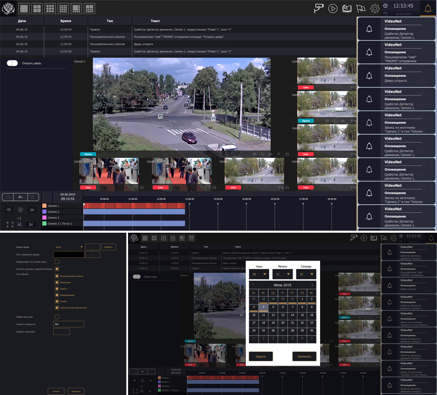Screen dimensions: 437x395
Task: Go to next month in calendar
Action: click(312, 285)
